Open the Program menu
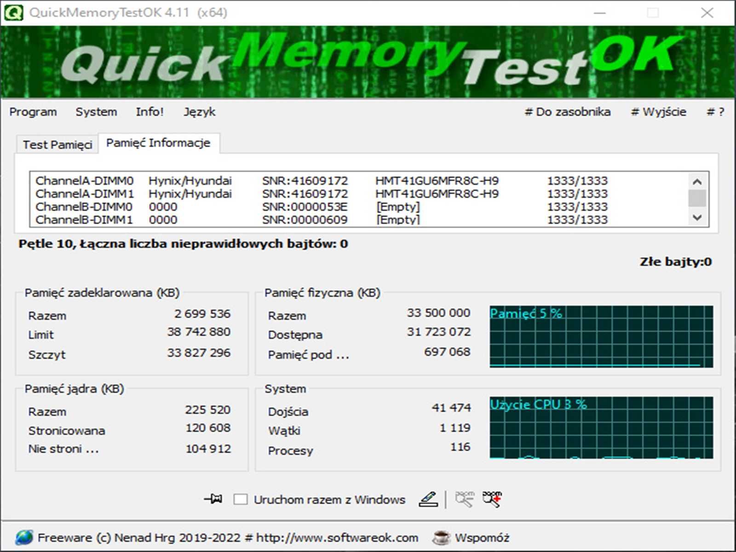 pos(33,112)
